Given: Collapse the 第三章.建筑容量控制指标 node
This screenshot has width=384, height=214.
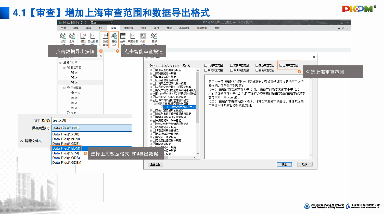Looking at the screenshot, I should click(155, 104).
